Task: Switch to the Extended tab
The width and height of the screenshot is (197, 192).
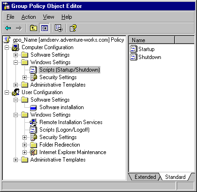Action: point(145,177)
